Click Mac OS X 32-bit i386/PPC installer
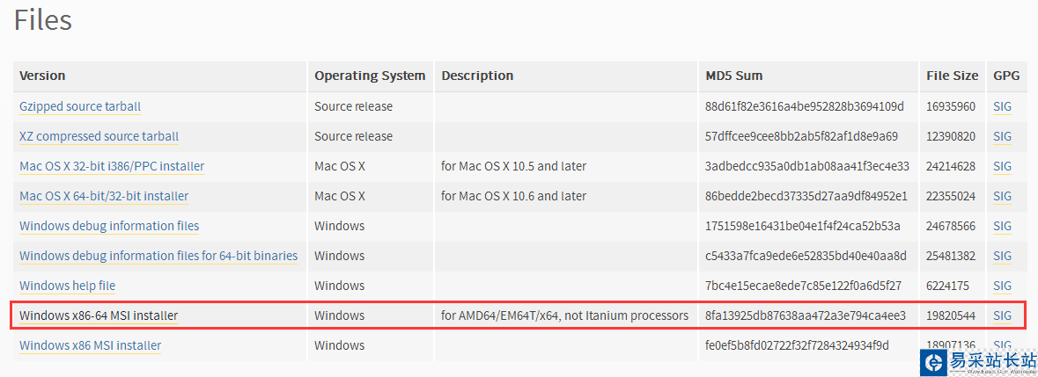This screenshot has width=1038, height=377. tap(112, 166)
